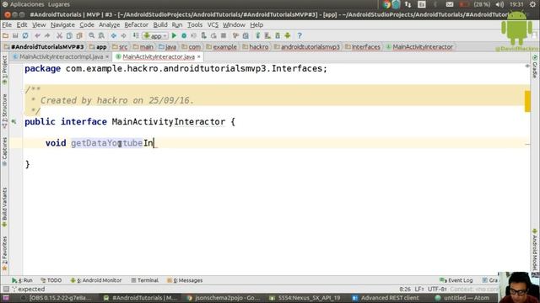Screen dimensions: 540x303
Task: Close the MainActivityInteractorImpl.java tab
Action: tap(107, 56)
